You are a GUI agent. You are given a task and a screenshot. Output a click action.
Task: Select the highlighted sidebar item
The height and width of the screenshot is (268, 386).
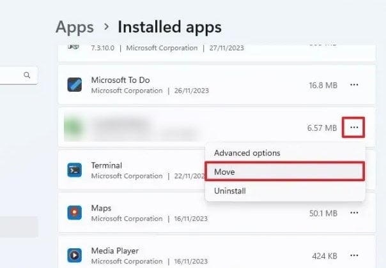[19, 227]
